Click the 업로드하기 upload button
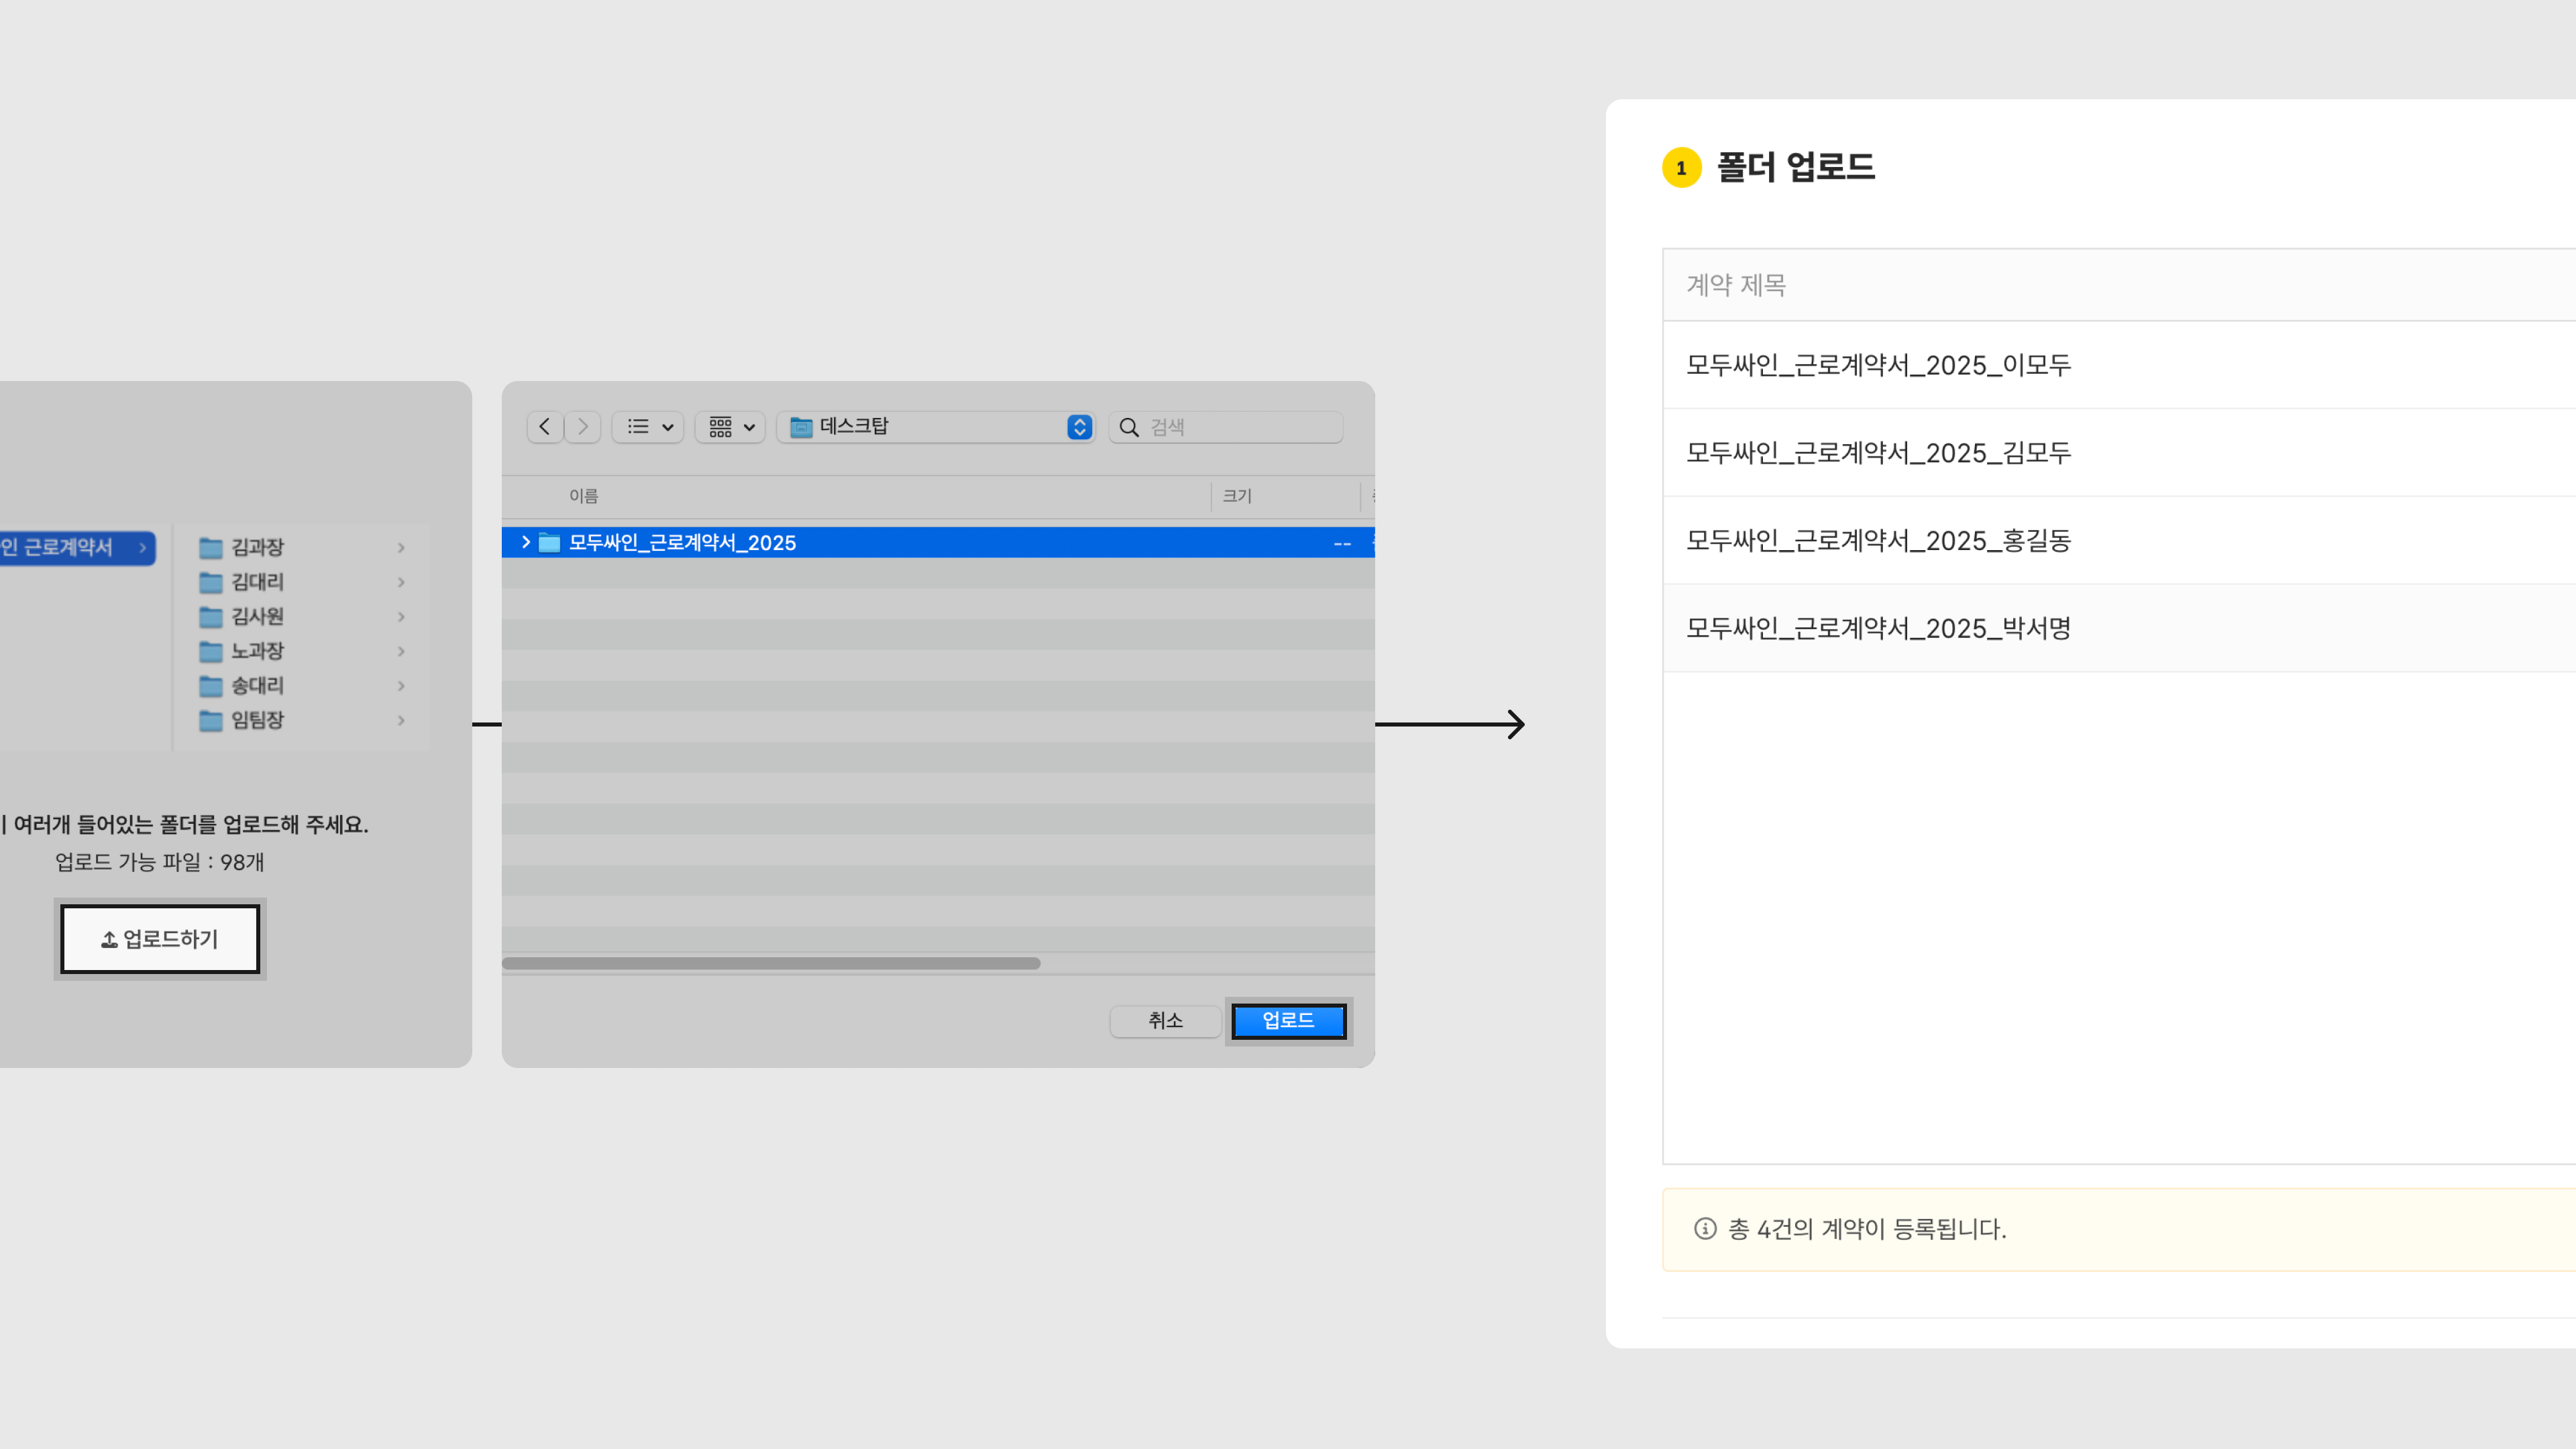This screenshot has width=2576, height=1449. tap(160, 939)
